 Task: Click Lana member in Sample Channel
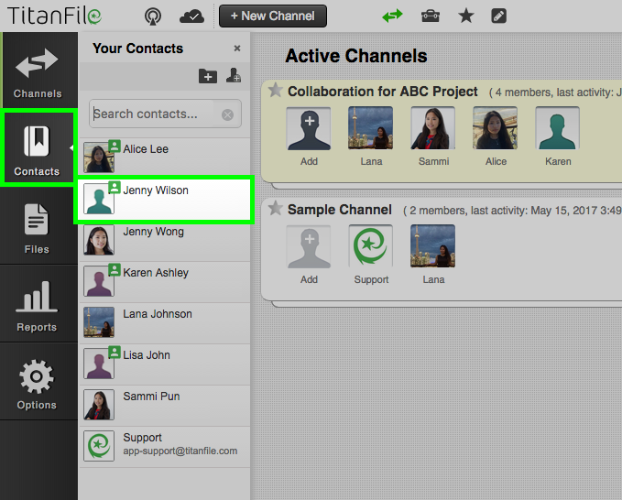tap(432, 246)
